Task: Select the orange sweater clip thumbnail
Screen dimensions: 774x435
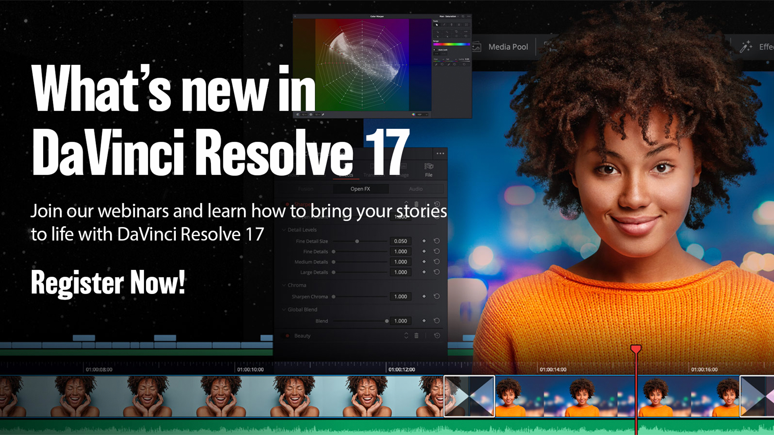Action: tap(617, 396)
